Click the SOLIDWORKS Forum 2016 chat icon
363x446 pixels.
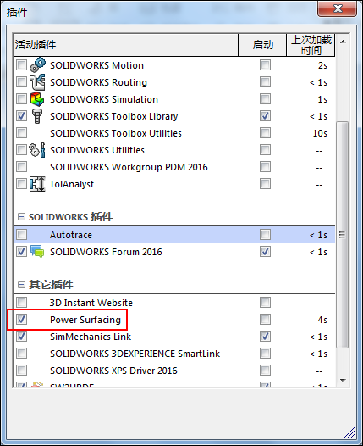37,252
